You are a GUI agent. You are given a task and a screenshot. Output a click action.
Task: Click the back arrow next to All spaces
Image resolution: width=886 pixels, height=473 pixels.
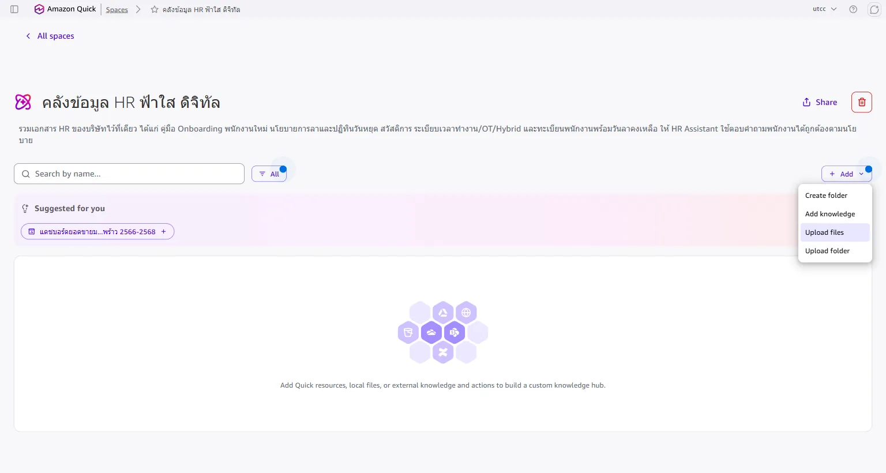point(28,36)
